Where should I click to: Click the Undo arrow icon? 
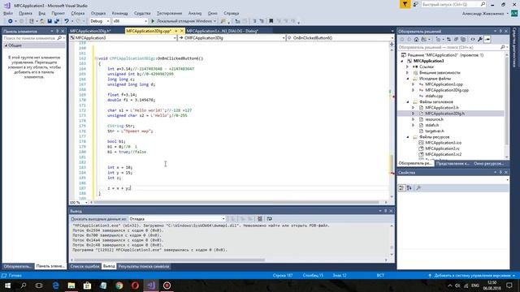67,21
